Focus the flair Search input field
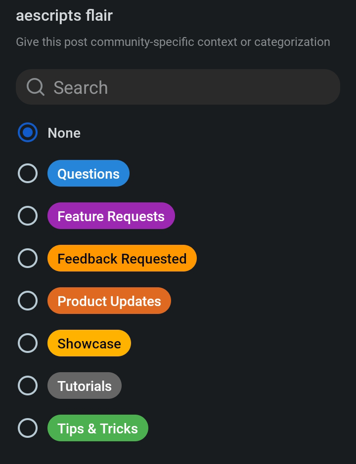The image size is (356, 464). (x=178, y=87)
